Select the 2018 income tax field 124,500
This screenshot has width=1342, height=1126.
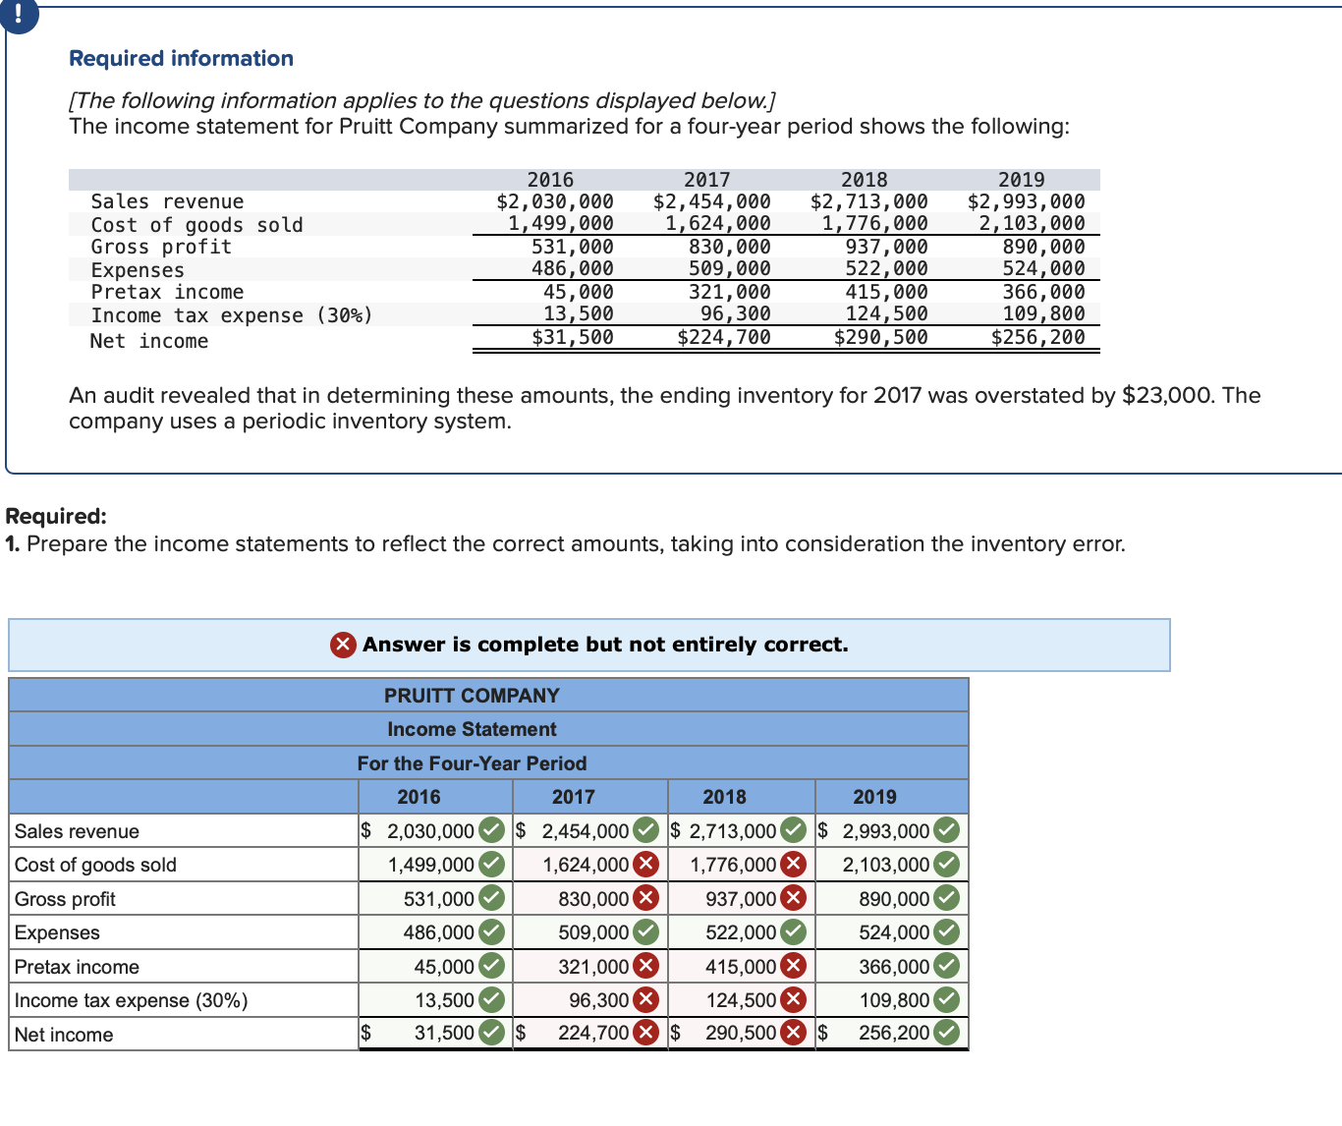point(742,999)
